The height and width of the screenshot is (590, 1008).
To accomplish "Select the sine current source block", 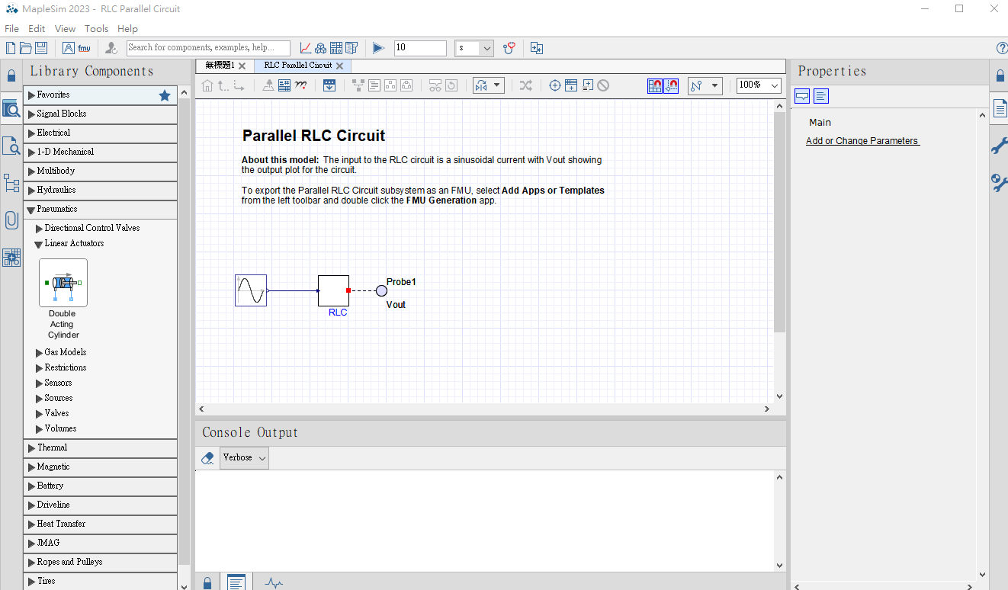I will (x=251, y=290).
